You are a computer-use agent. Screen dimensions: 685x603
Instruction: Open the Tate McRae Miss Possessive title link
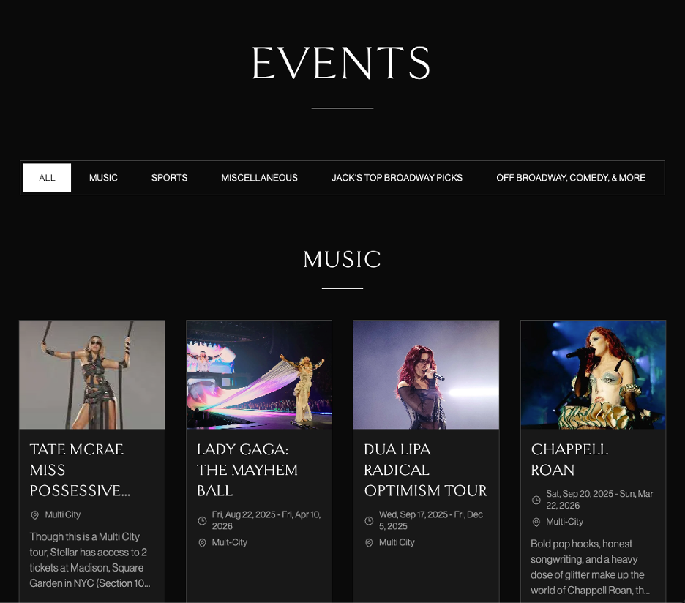[x=80, y=470]
